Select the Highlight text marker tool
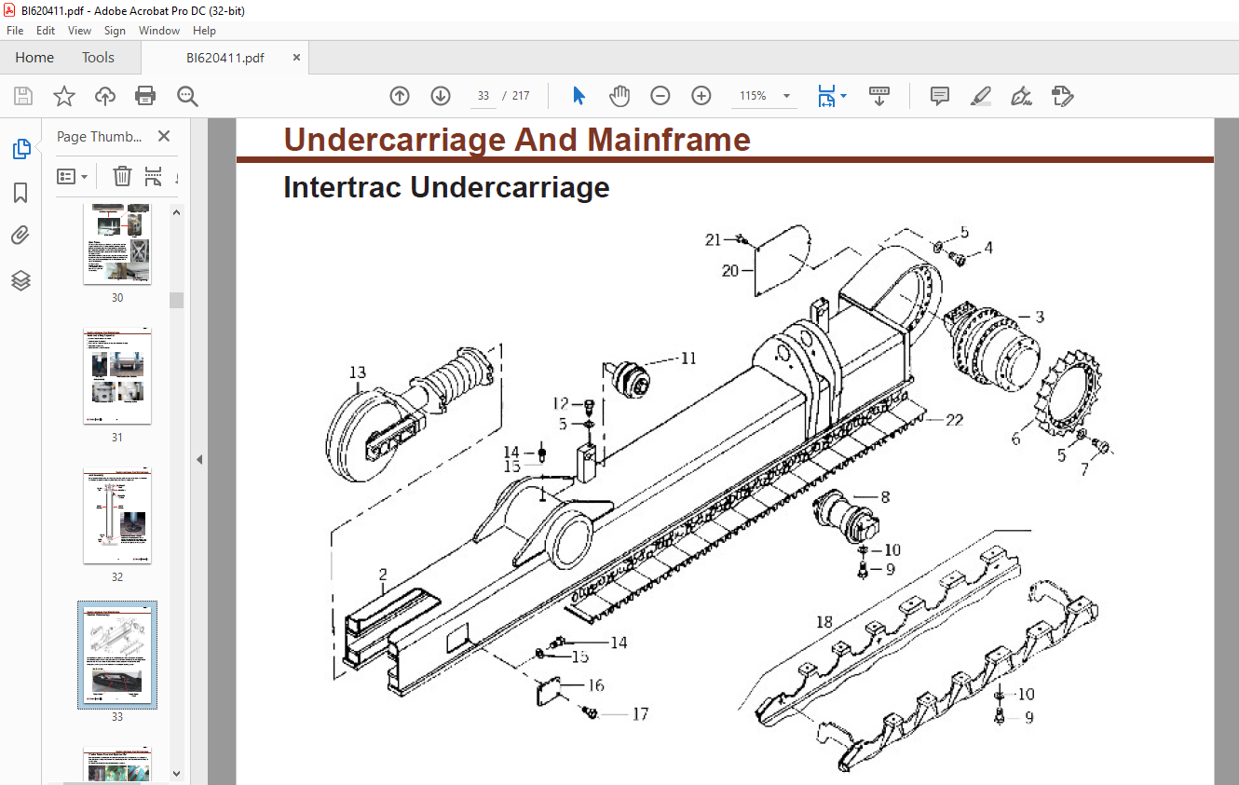This screenshot has width=1239, height=785. (981, 96)
